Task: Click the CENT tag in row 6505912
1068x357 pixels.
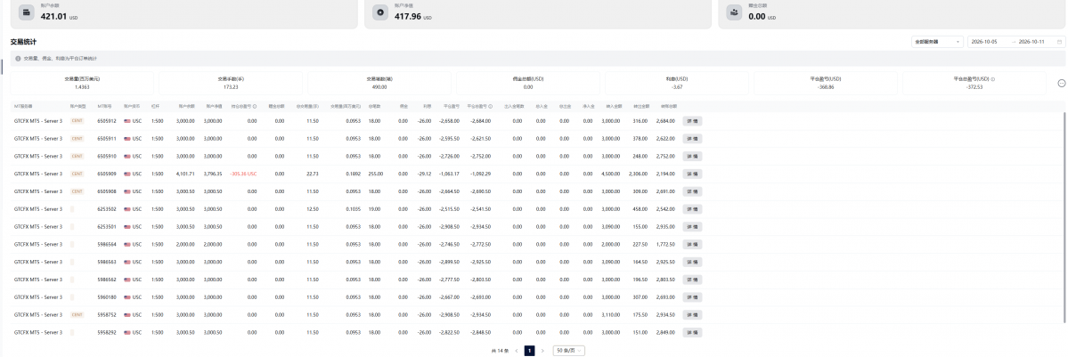Action: [x=77, y=120]
